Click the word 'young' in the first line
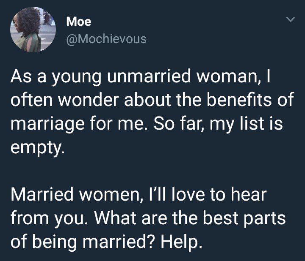 click(x=76, y=78)
